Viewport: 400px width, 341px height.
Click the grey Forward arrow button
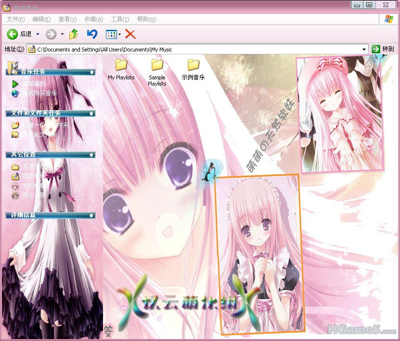pos(51,34)
